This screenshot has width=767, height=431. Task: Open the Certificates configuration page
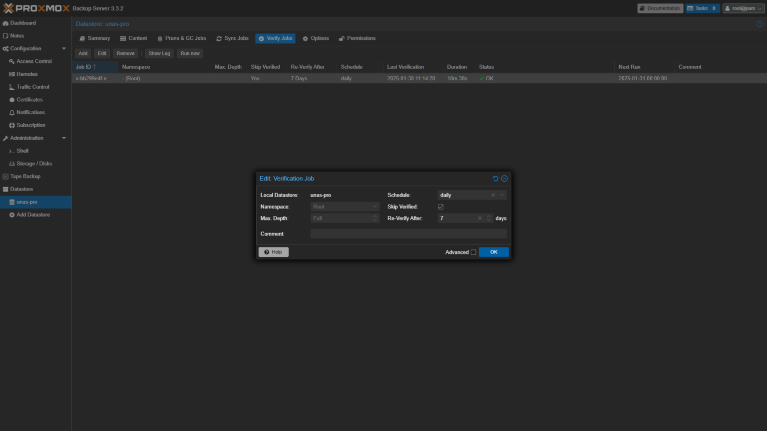click(x=31, y=99)
